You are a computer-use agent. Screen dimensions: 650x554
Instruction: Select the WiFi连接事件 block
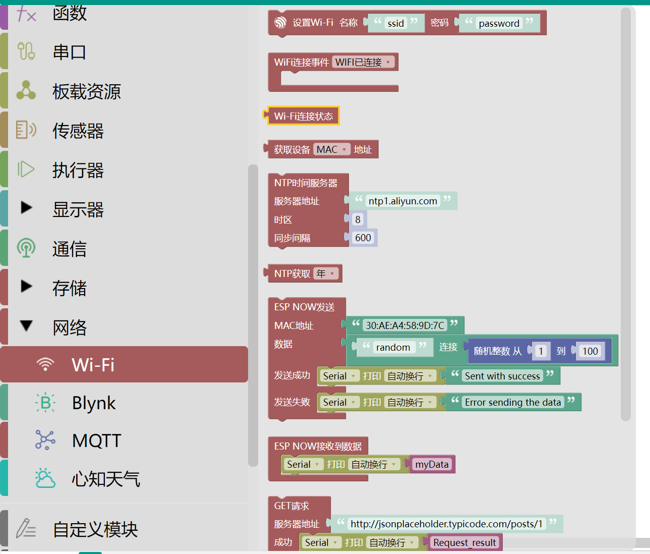[x=302, y=62]
